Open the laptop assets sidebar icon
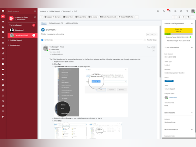 coord(3,58)
